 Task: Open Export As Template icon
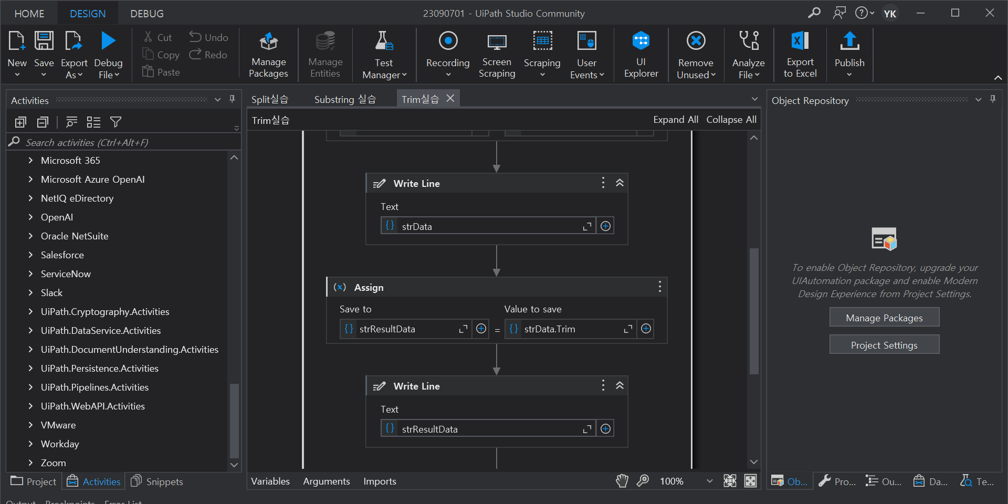pos(73,41)
